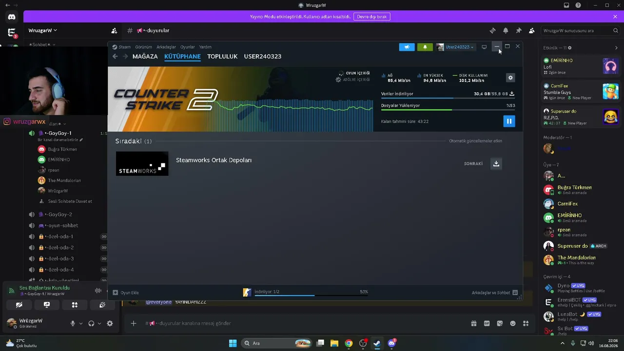The height and width of the screenshot is (351, 624).
Task: Open Arkadaşlar ve Sohbet in Steam
Action: point(495,292)
